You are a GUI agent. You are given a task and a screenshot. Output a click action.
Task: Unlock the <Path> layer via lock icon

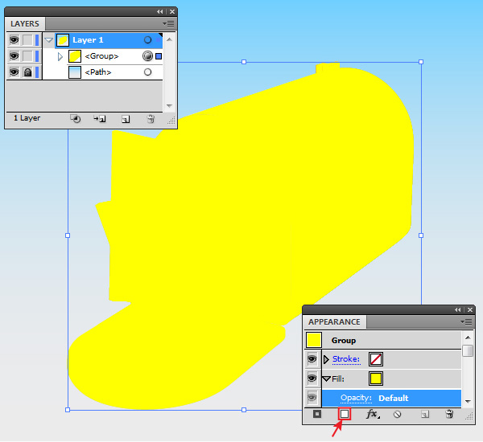(27, 72)
